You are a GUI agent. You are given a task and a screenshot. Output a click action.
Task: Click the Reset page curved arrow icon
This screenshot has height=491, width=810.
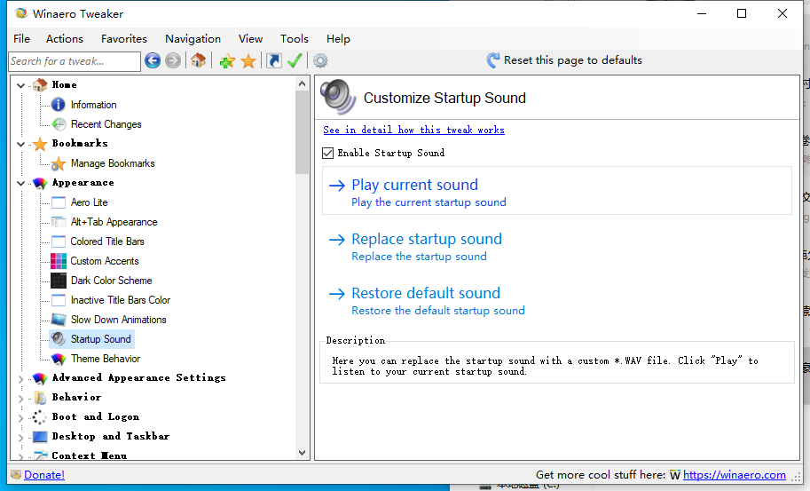(x=492, y=60)
